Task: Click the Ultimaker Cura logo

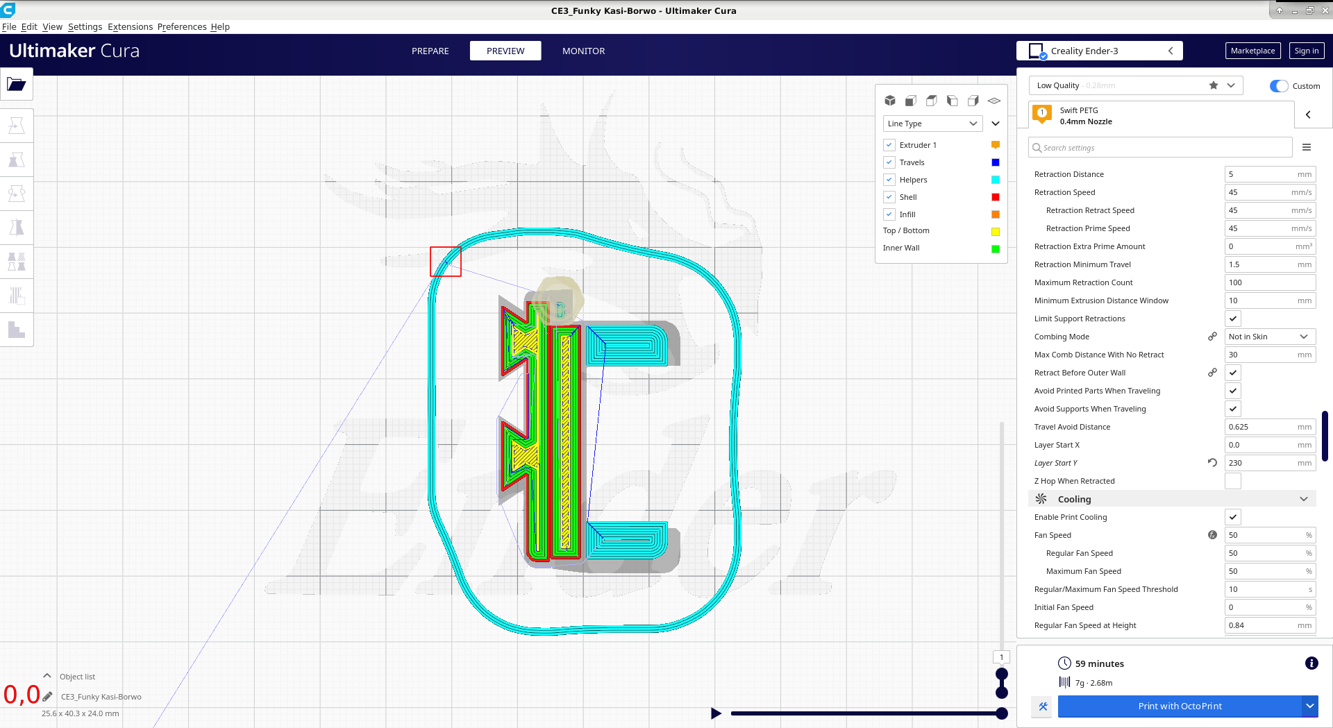Action: click(74, 51)
